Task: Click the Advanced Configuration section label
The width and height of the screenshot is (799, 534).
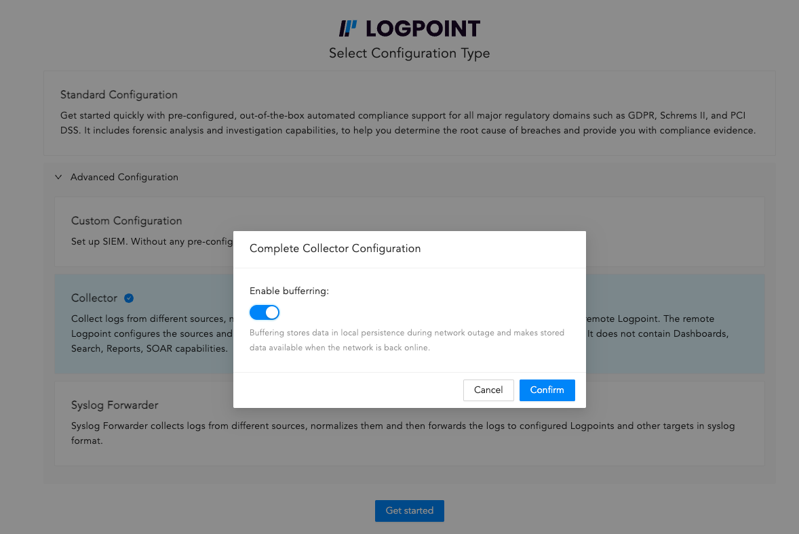Action: pos(124,177)
